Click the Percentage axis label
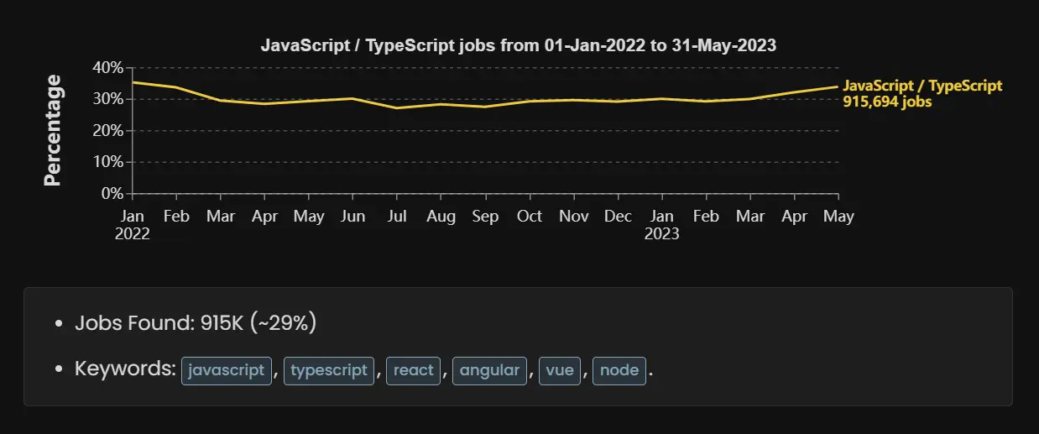This screenshot has width=1039, height=434. [x=53, y=130]
